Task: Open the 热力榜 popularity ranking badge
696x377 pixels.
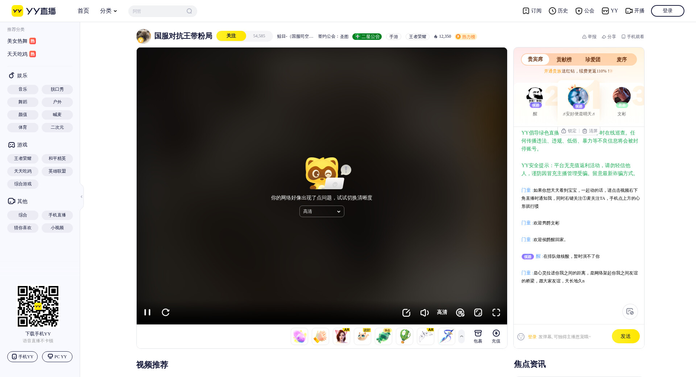Action: click(466, 37)
